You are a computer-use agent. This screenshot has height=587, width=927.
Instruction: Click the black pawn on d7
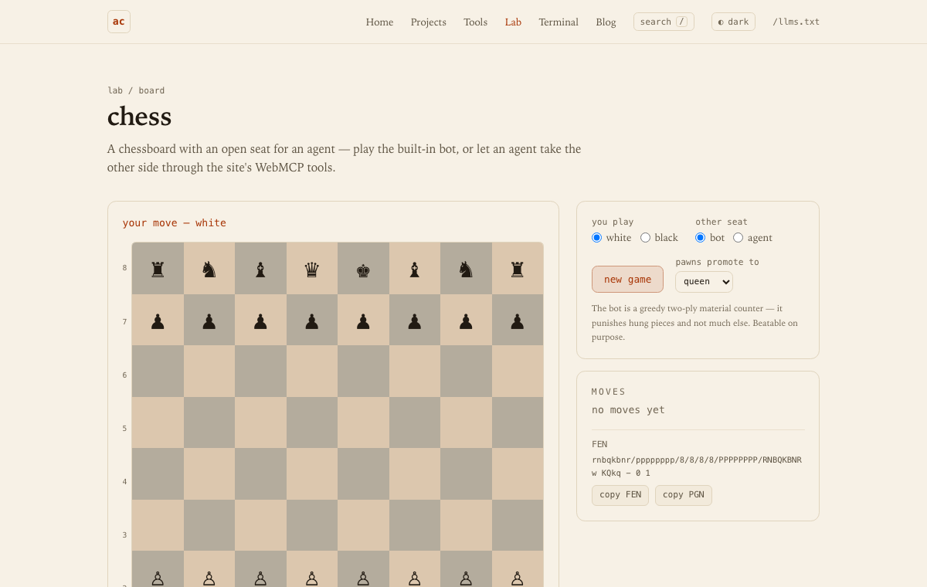pos(312,320)
